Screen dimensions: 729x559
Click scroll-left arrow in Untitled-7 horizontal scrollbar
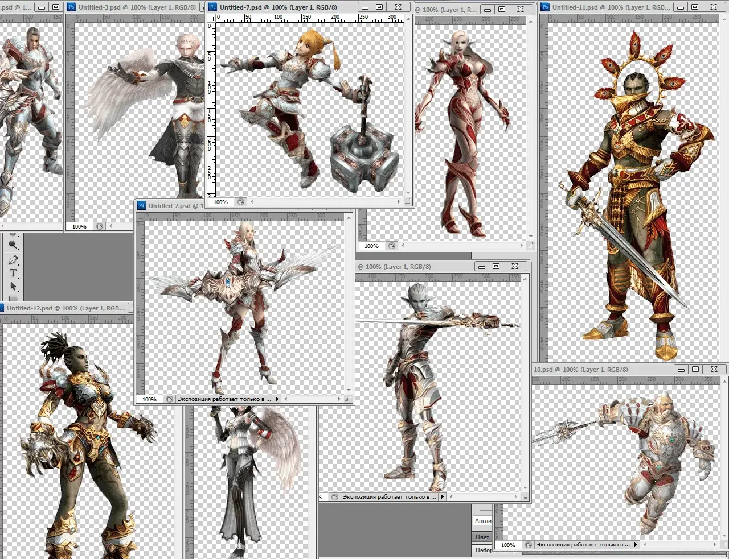[252, 202]
